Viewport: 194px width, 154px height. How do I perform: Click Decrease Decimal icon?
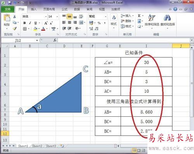pyautogui.click(x=97, y=29)
